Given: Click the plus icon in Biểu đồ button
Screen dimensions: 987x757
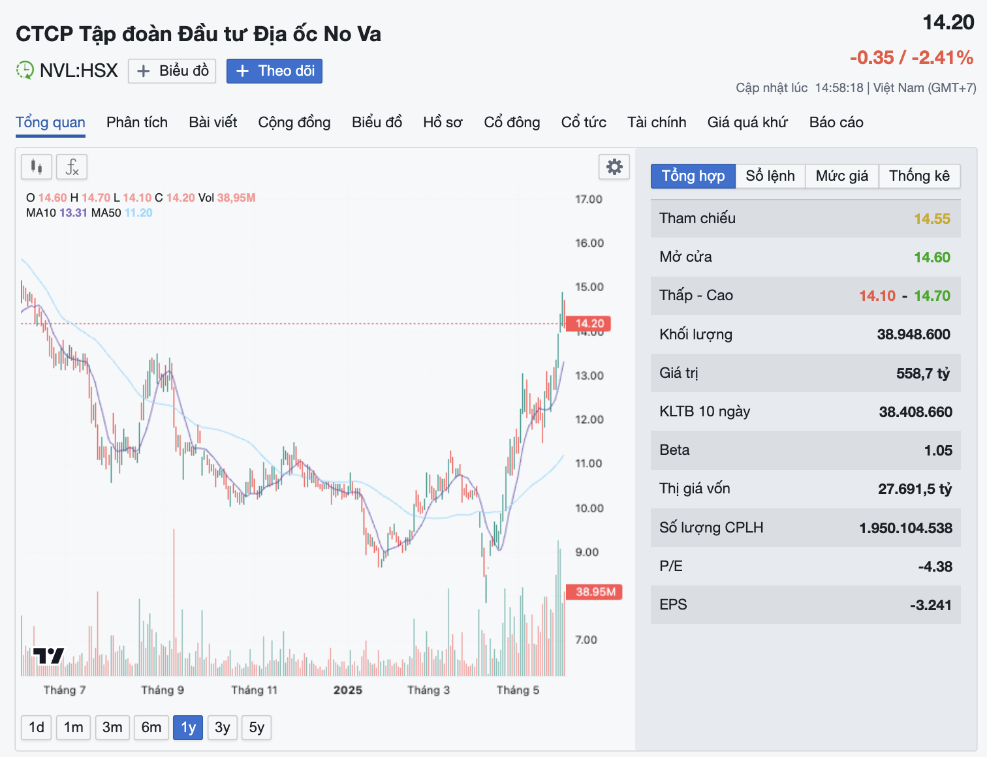Looking at the screenshot, I should coord(144,71).
